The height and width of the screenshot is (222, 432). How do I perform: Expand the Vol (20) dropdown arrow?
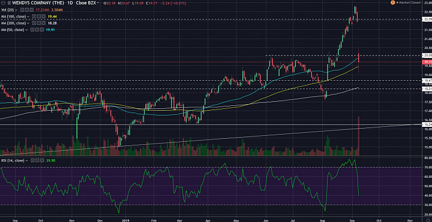[x=16, y=10]
